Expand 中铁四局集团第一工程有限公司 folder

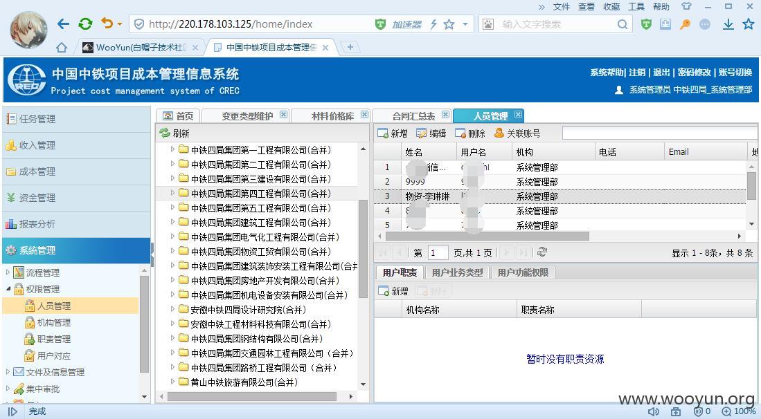pos(172,149)
